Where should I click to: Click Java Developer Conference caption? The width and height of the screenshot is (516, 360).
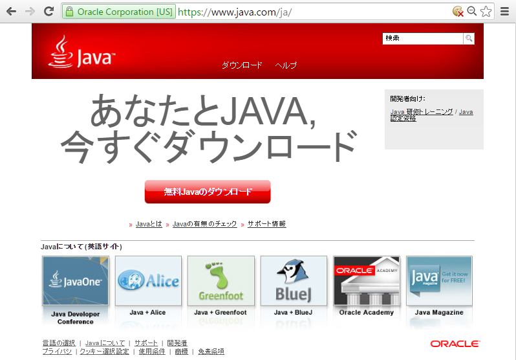pyautogui.click(x=76, y=318)
